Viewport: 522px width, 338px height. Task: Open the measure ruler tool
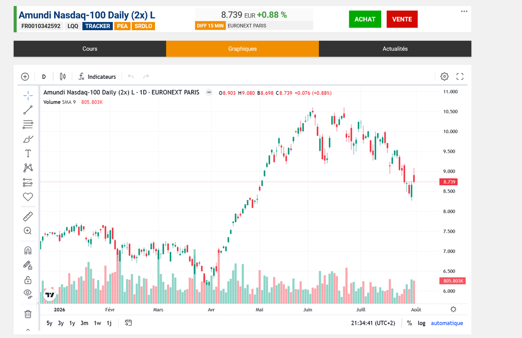point(28,216)
